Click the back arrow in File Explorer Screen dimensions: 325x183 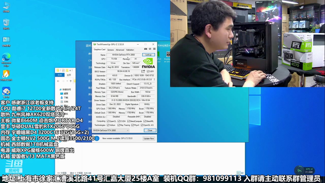(58, 81)
